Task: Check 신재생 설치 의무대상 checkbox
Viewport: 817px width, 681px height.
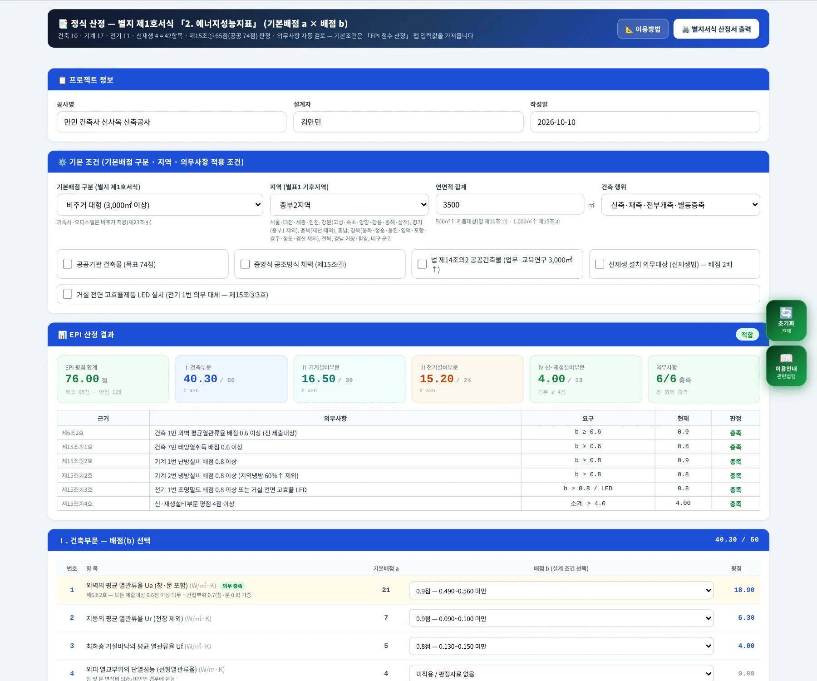Action: point(600,264)
